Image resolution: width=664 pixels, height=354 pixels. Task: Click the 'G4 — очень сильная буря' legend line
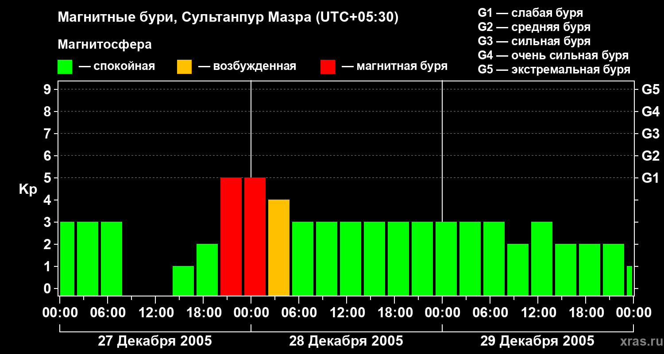[x=553, y=55]
